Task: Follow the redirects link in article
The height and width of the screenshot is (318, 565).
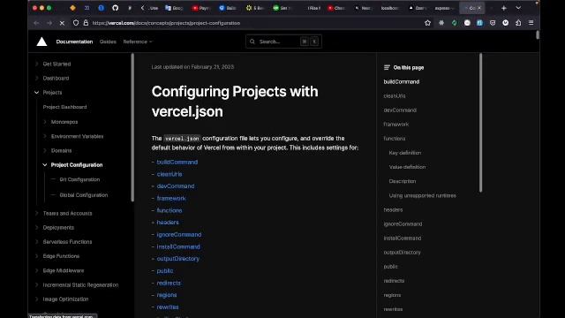Action: coord(169,283)
